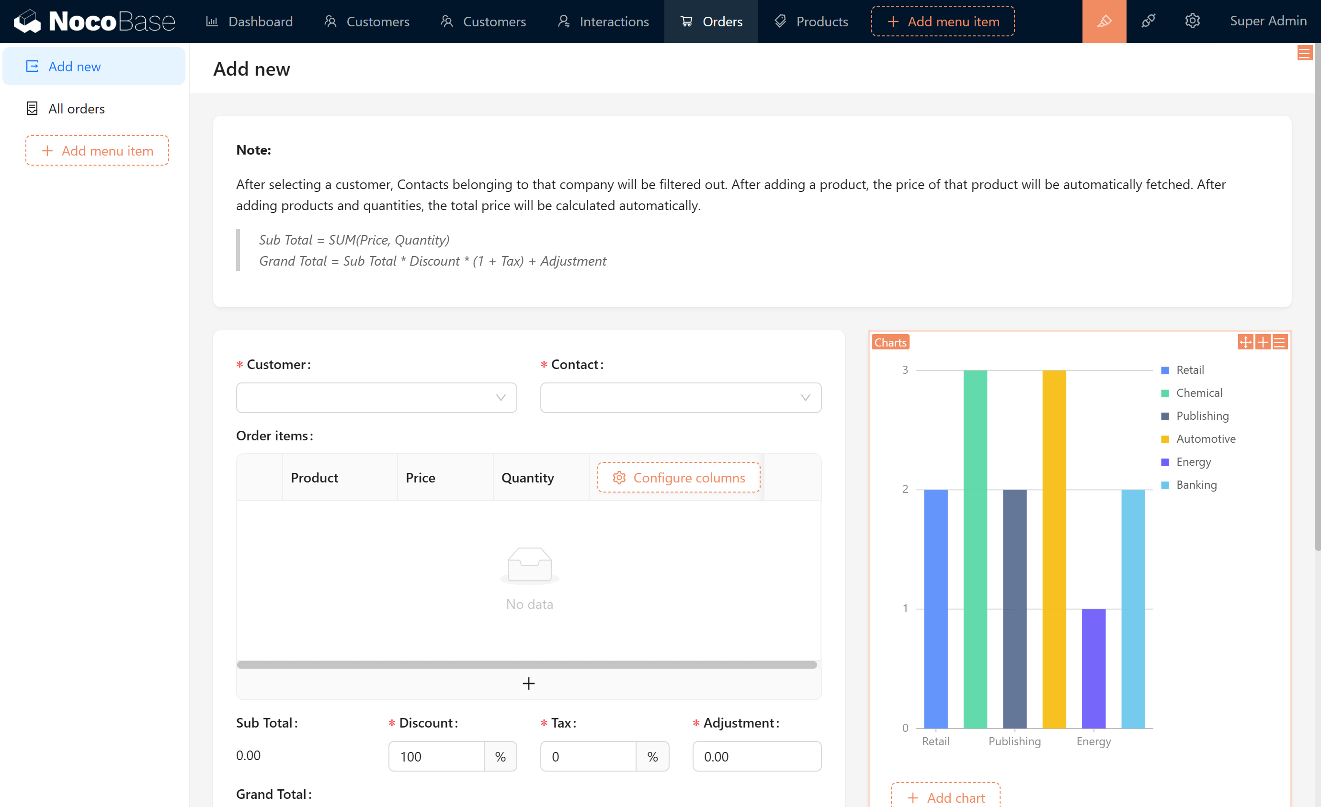Expand the Customer dropdown

point(376,398)
